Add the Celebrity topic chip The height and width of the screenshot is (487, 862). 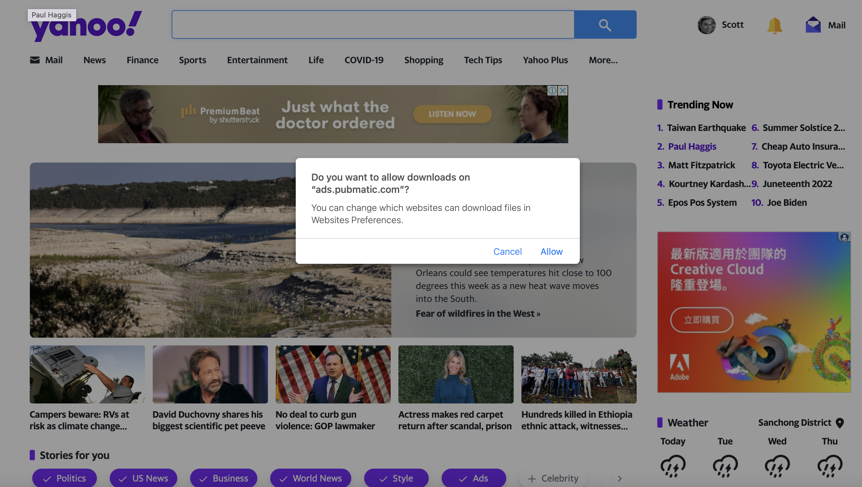coord(553,478)
